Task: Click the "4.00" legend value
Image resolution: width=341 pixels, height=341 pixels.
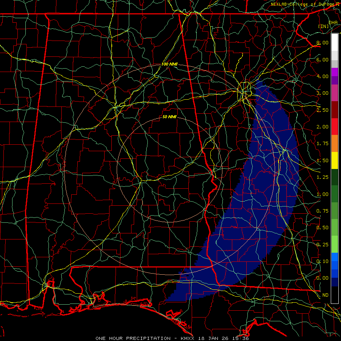Action: tap(322, 76)
